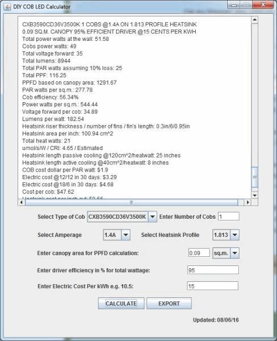Viewport: 277px width, 341px height.
Task: Click the horizontal scrollbar thumb
Action: pyautogui.click(x=132, y=202)
